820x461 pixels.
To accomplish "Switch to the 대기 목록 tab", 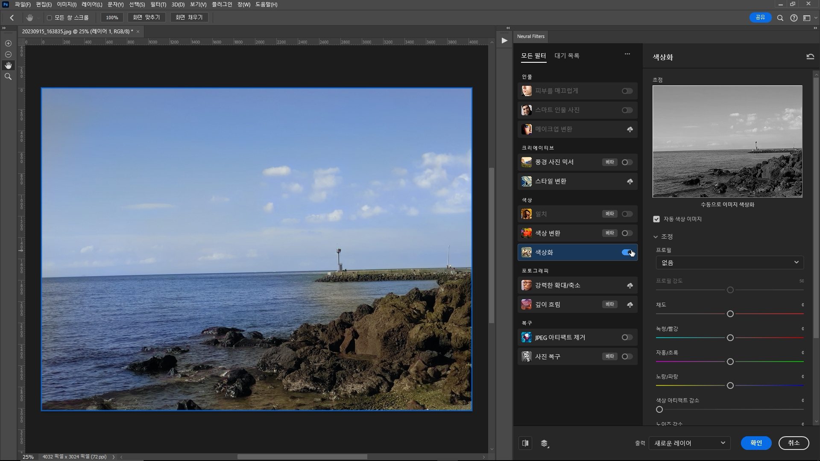I will point(567,56).
